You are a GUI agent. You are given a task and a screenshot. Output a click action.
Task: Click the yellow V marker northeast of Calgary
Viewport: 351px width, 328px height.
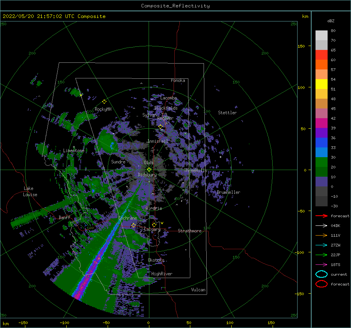point(162,223)
